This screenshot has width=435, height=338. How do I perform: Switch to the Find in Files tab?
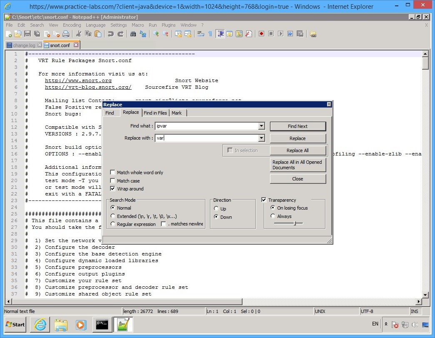point(155,113)
